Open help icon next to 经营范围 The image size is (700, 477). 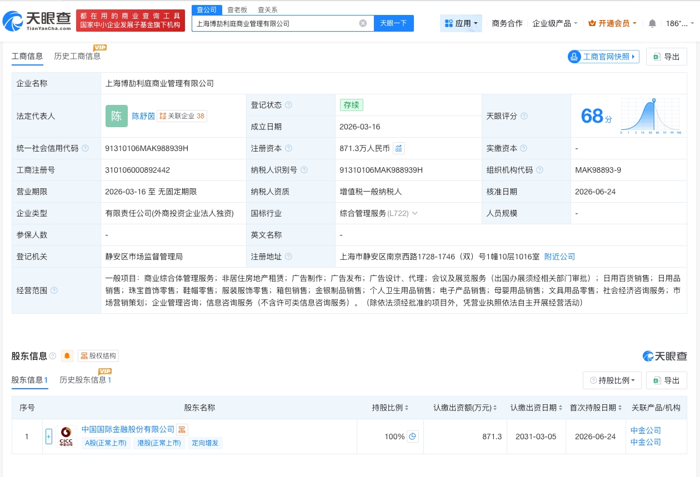point(54,290)
